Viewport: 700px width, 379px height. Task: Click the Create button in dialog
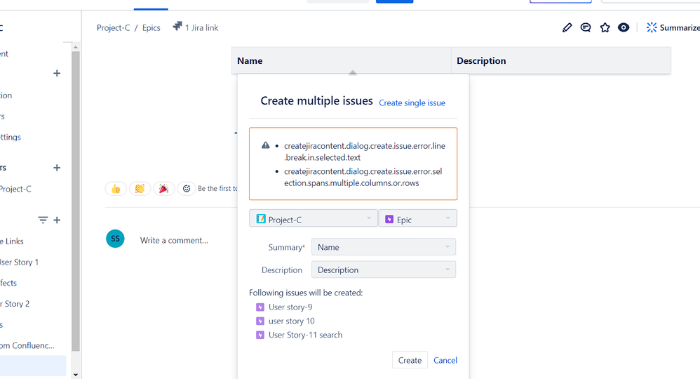[410, 360]
